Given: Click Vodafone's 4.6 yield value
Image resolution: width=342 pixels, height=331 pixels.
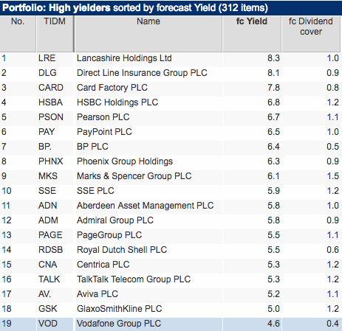Looking at the screenshot, I should coord(273,324).
